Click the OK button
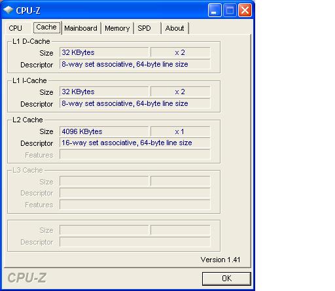335x291 pixels. coord(226,279)
